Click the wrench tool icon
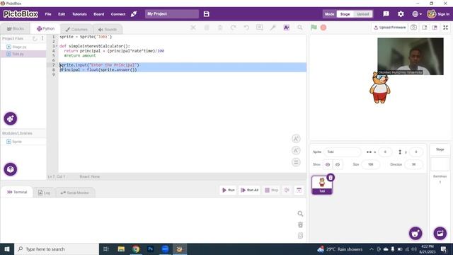The height and width of the screenshot is (255, 453). [273, 28]
